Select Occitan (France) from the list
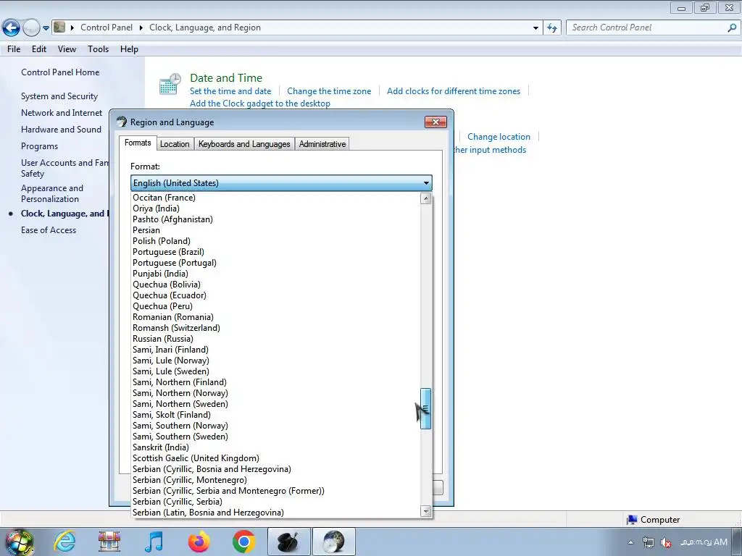742x556 pixels. pos(276,198)
